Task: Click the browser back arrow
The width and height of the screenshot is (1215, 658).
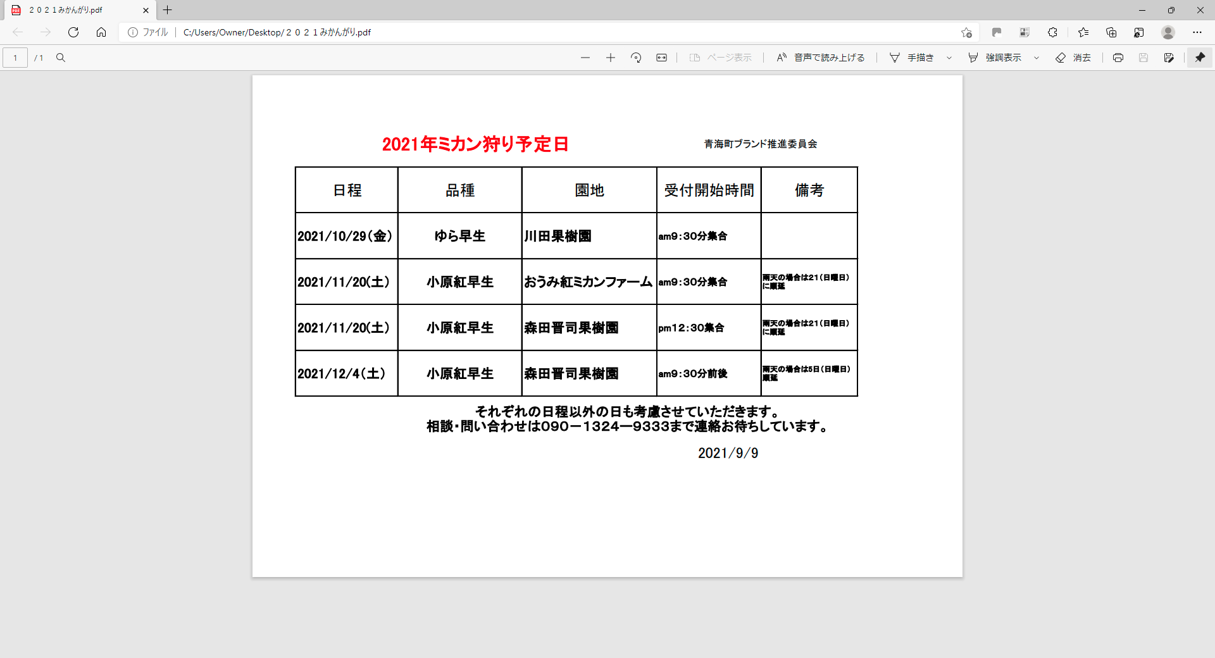Action: (x=18, y=32)
